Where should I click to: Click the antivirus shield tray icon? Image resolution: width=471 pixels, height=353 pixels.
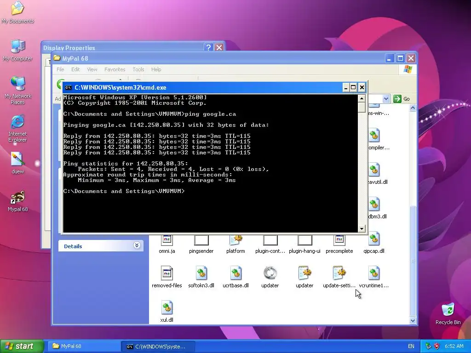[437, 346]
